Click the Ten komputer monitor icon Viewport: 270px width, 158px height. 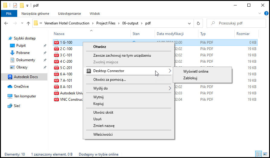coord(10,96)
